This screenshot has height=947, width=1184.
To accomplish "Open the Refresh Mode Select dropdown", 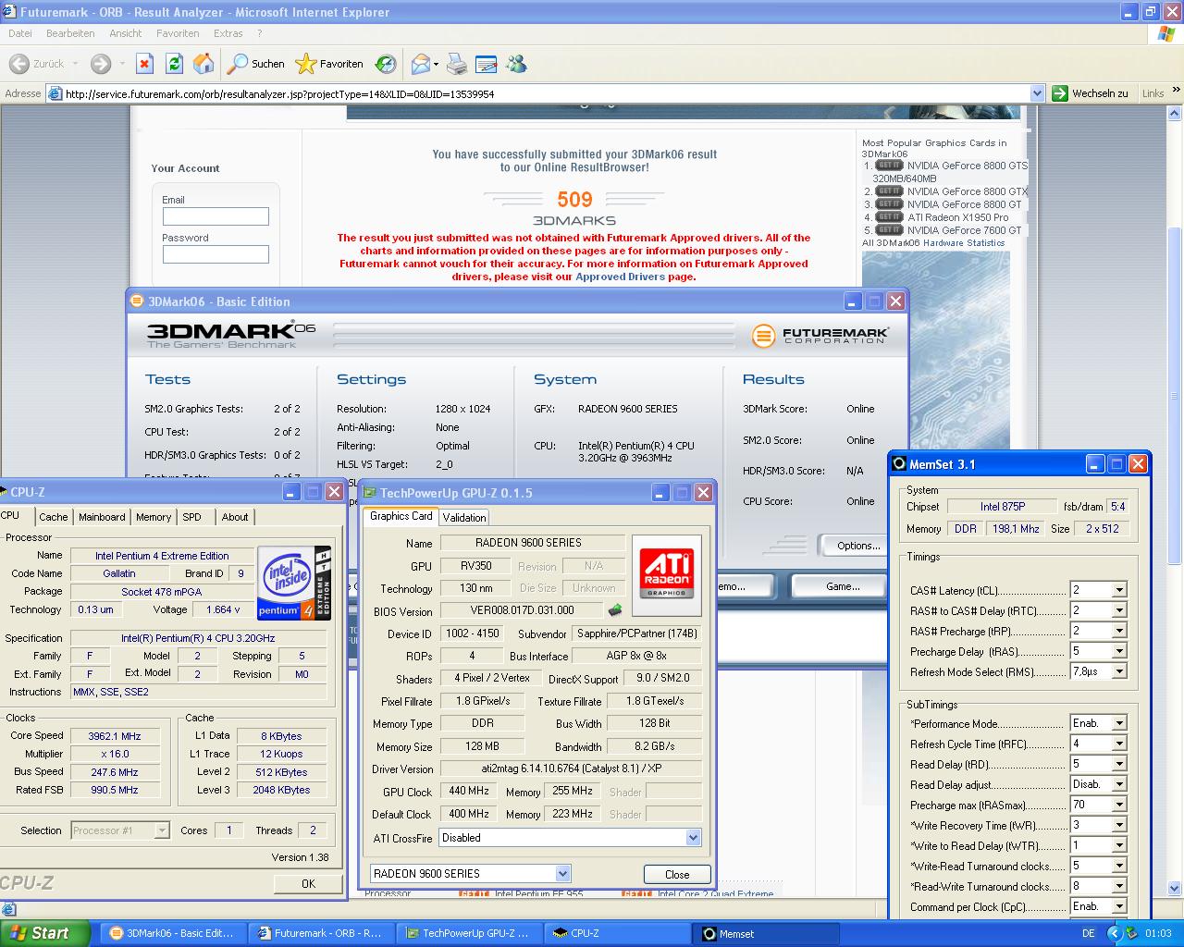I will tap(1118, 671).
